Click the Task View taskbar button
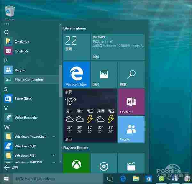 pos(110,179)
